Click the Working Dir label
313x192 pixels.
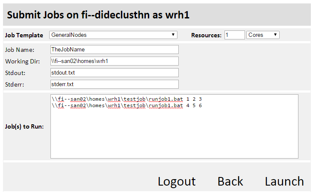pyautogui.click(x=22, y=62)
